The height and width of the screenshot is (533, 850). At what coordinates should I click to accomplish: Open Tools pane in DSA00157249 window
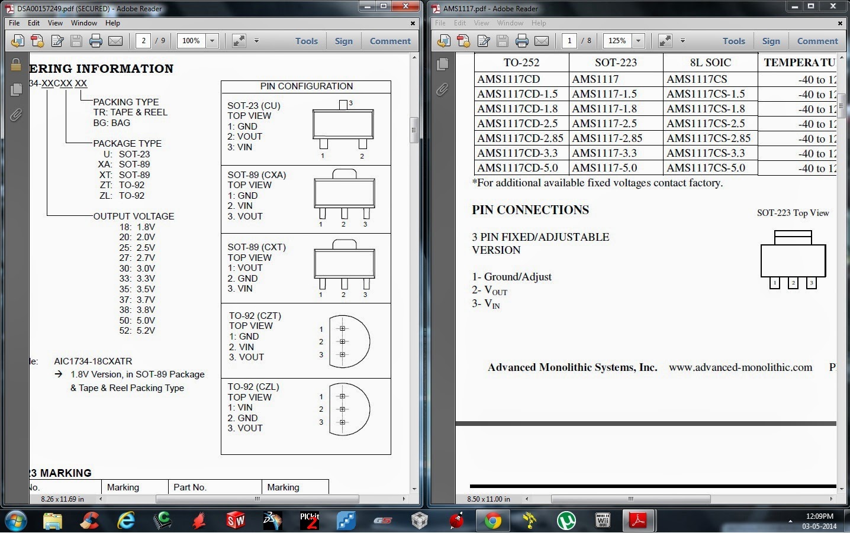(x=307, y=41)
